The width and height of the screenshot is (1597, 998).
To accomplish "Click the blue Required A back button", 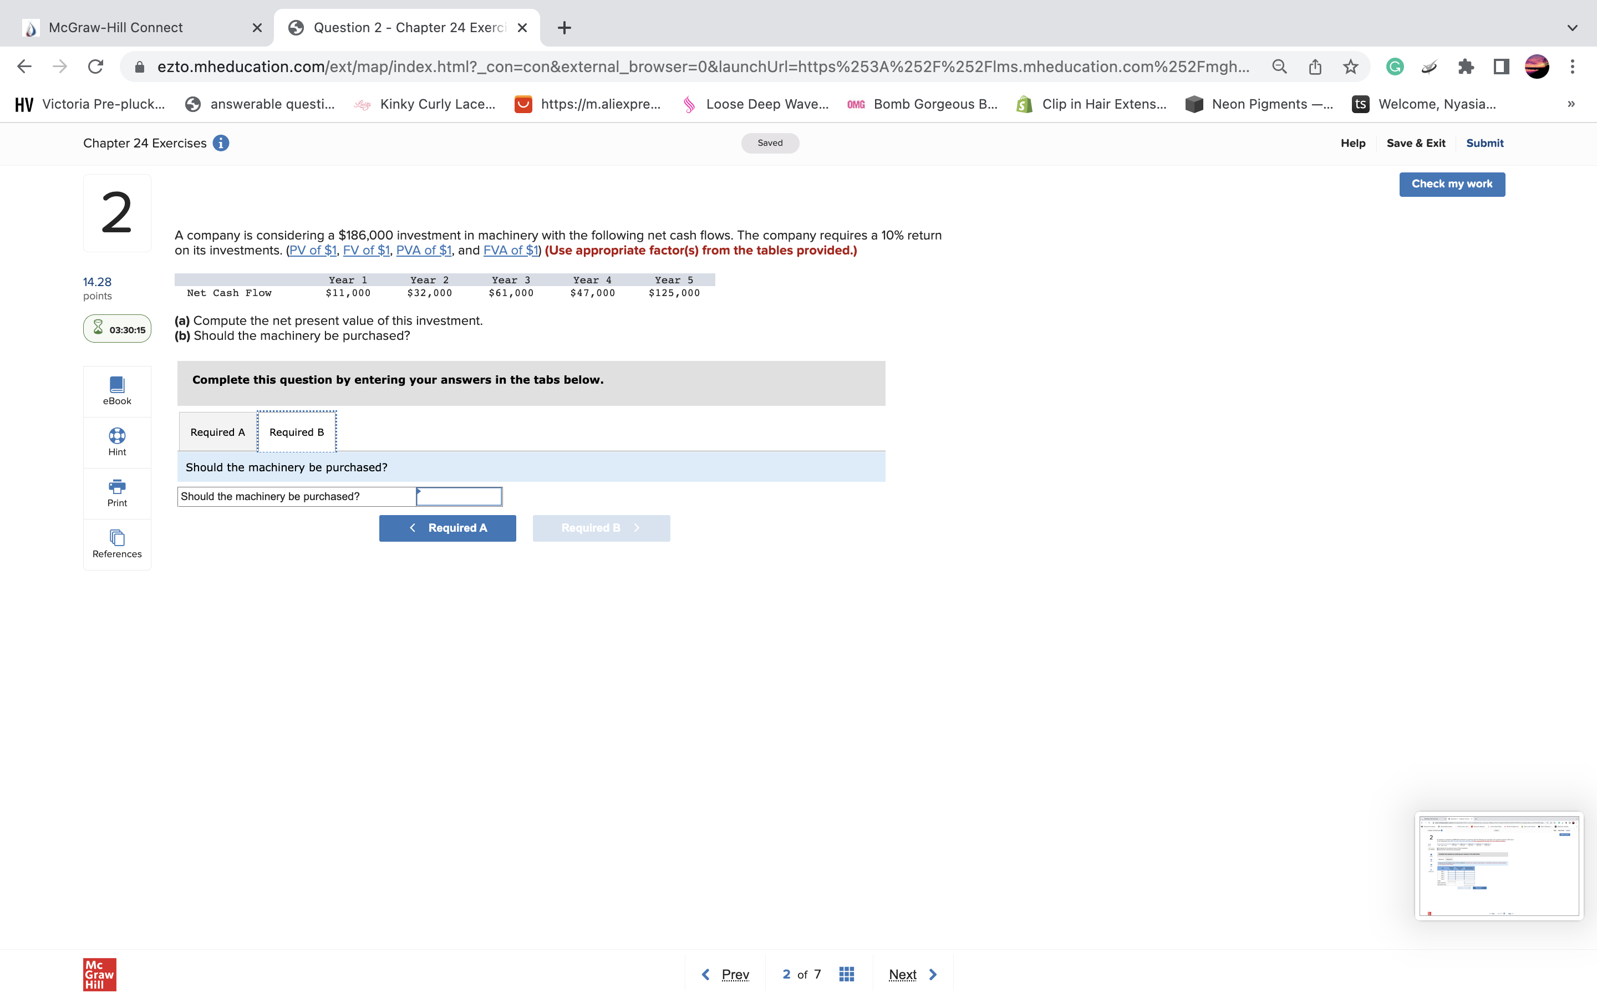I will point(447,528).
